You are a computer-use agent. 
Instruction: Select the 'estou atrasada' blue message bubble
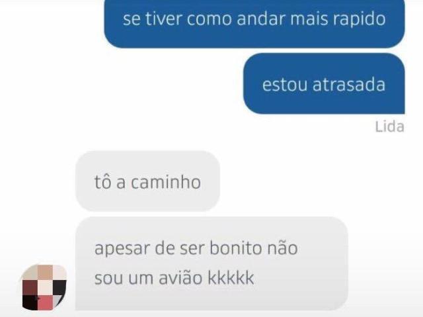pos(324,83)
